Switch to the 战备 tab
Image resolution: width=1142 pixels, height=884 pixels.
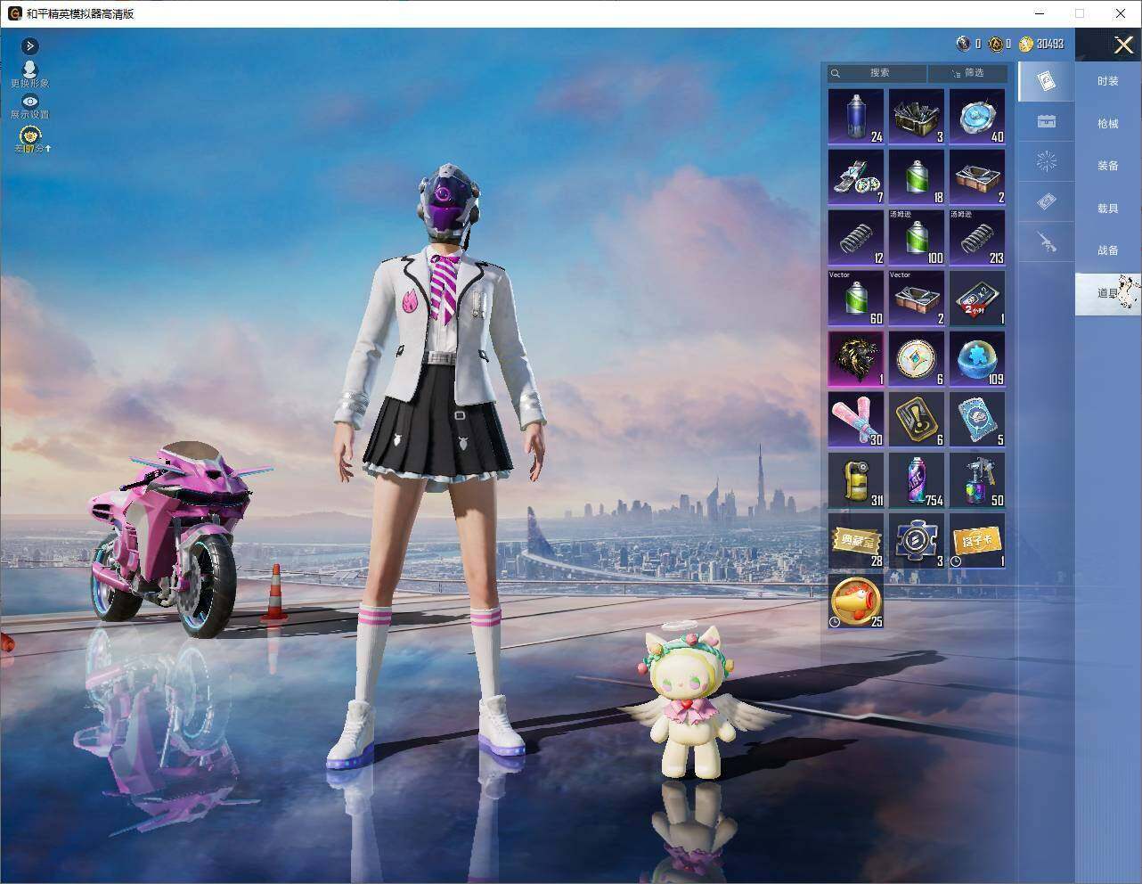(x=1107, y=250)
